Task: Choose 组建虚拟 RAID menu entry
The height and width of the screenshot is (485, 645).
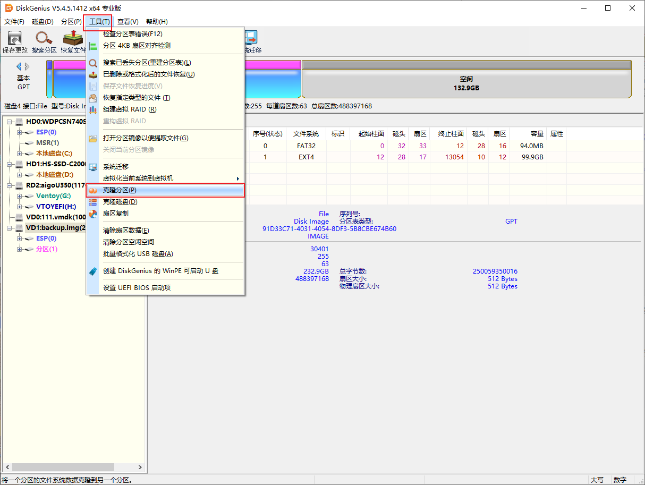Action: tap(165, 109)
